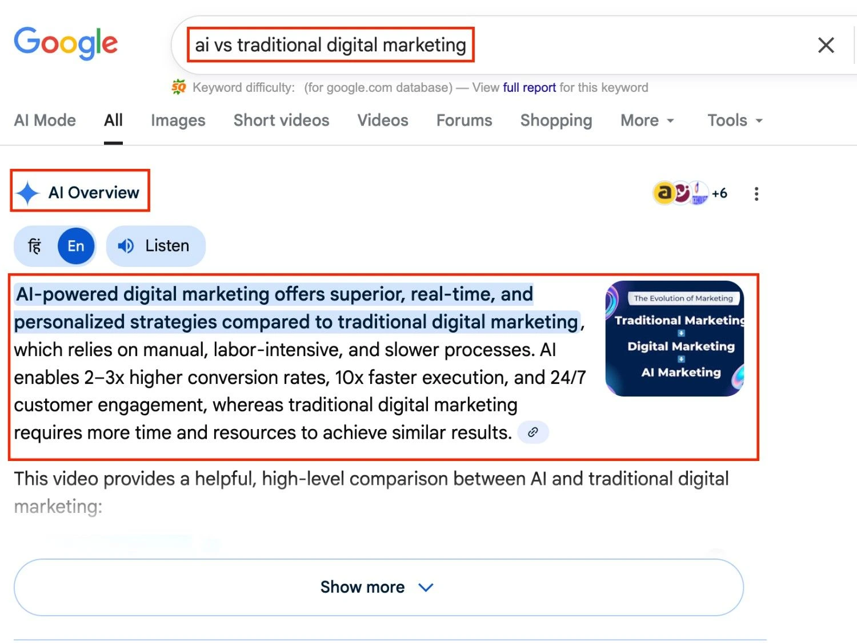The height and width of the screenshot is (643, 857).
Task: Click the maroon source favicon
Action: click(681, 192)
